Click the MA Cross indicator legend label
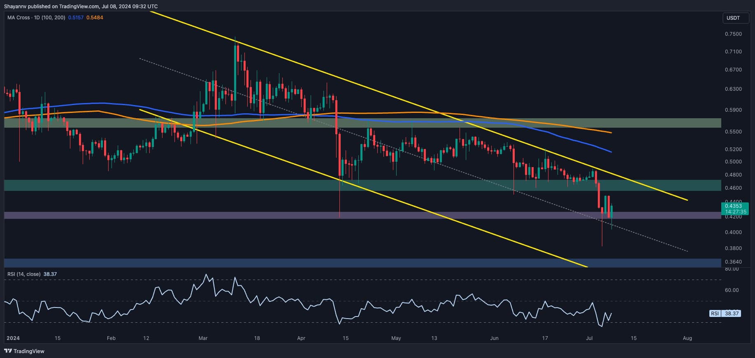 (x=36, y=18)
